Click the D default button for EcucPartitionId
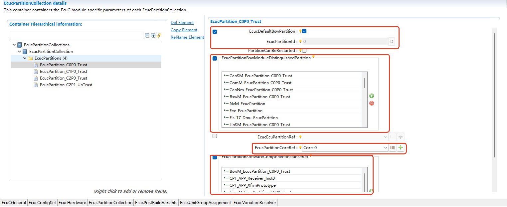 392,42
